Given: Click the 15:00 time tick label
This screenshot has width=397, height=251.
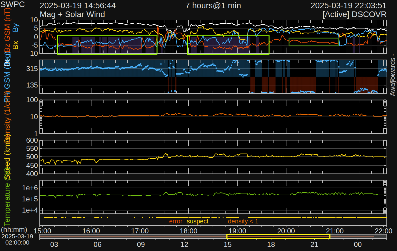Looking at the screenshot, I should tap(43, 230).
